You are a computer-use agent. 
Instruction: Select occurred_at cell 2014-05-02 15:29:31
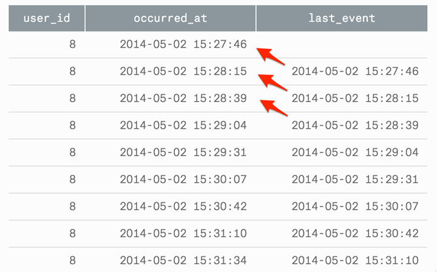(x=183, y=152)
